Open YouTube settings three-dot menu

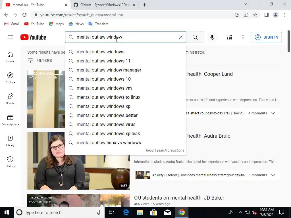click(243, 37)
